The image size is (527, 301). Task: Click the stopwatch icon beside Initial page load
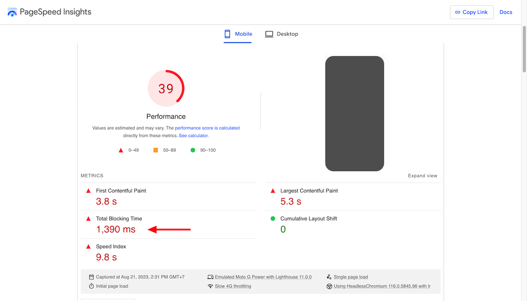coord(91,286)
